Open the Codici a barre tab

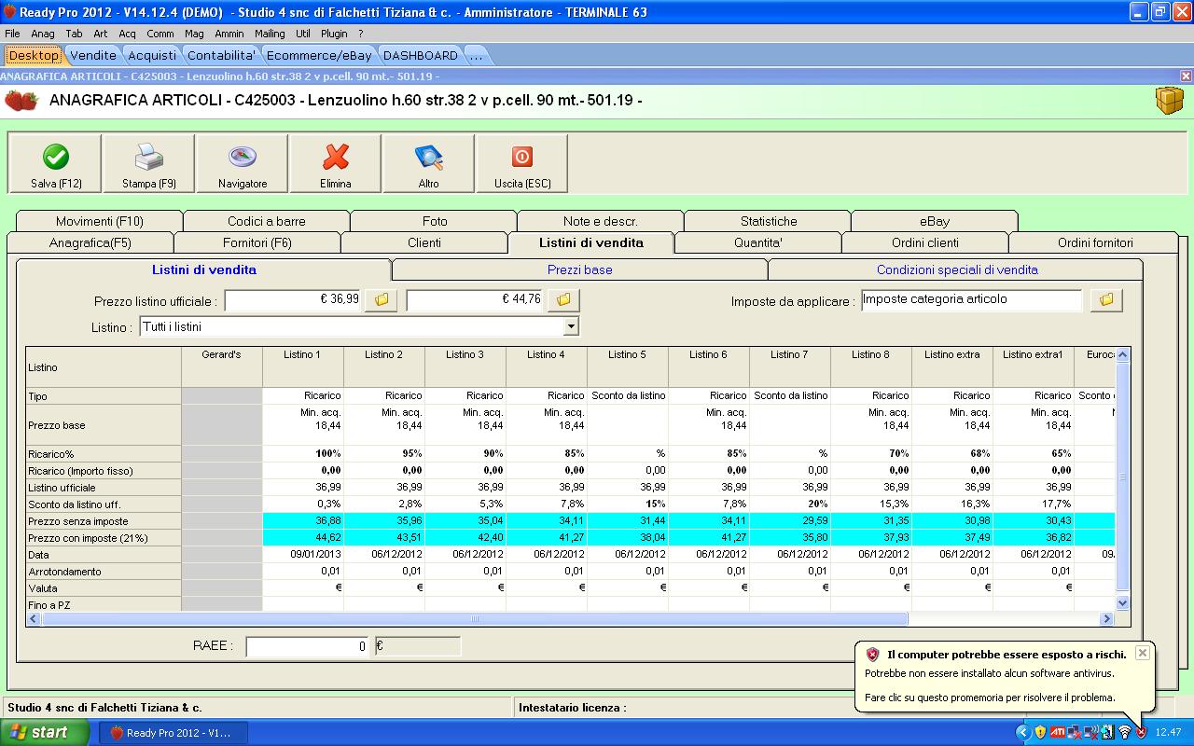(x=267, y=221)
